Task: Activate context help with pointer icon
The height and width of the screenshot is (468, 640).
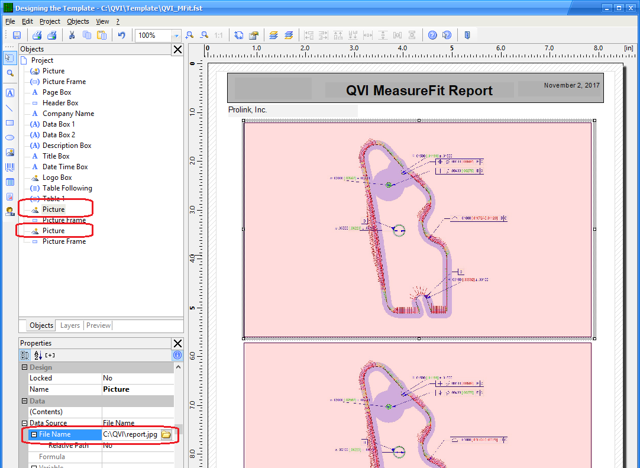Action: tap(447, 35)
